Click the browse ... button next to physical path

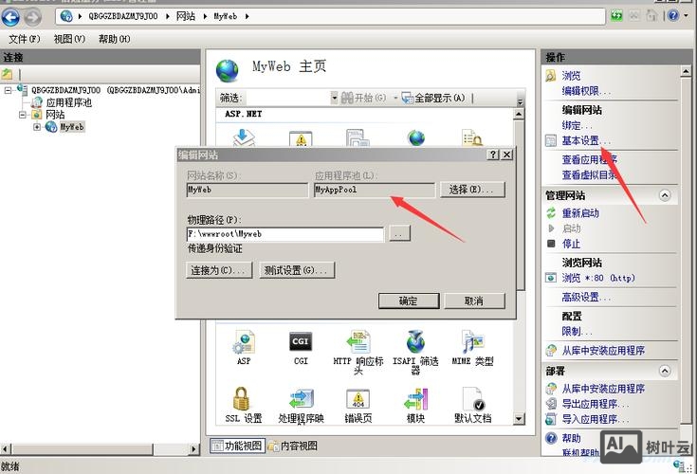(x=399, y=233)
